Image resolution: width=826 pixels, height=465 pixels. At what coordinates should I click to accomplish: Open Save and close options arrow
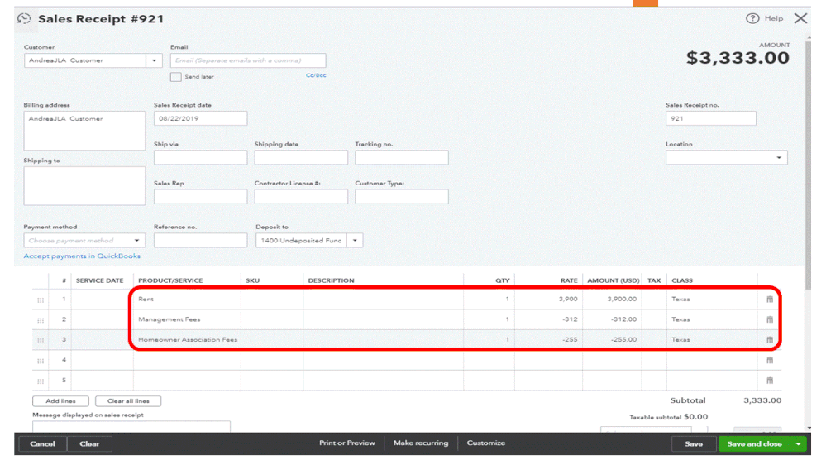click(x=799, y=444)
